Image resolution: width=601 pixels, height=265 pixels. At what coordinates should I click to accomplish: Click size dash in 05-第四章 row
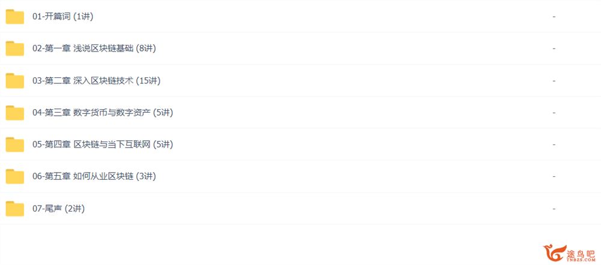554,145
